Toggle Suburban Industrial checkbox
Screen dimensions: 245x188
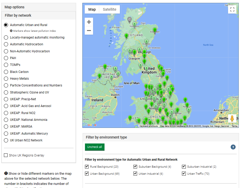[x=184, y=167]
